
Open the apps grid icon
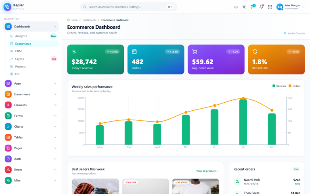[x=270, y=7]
